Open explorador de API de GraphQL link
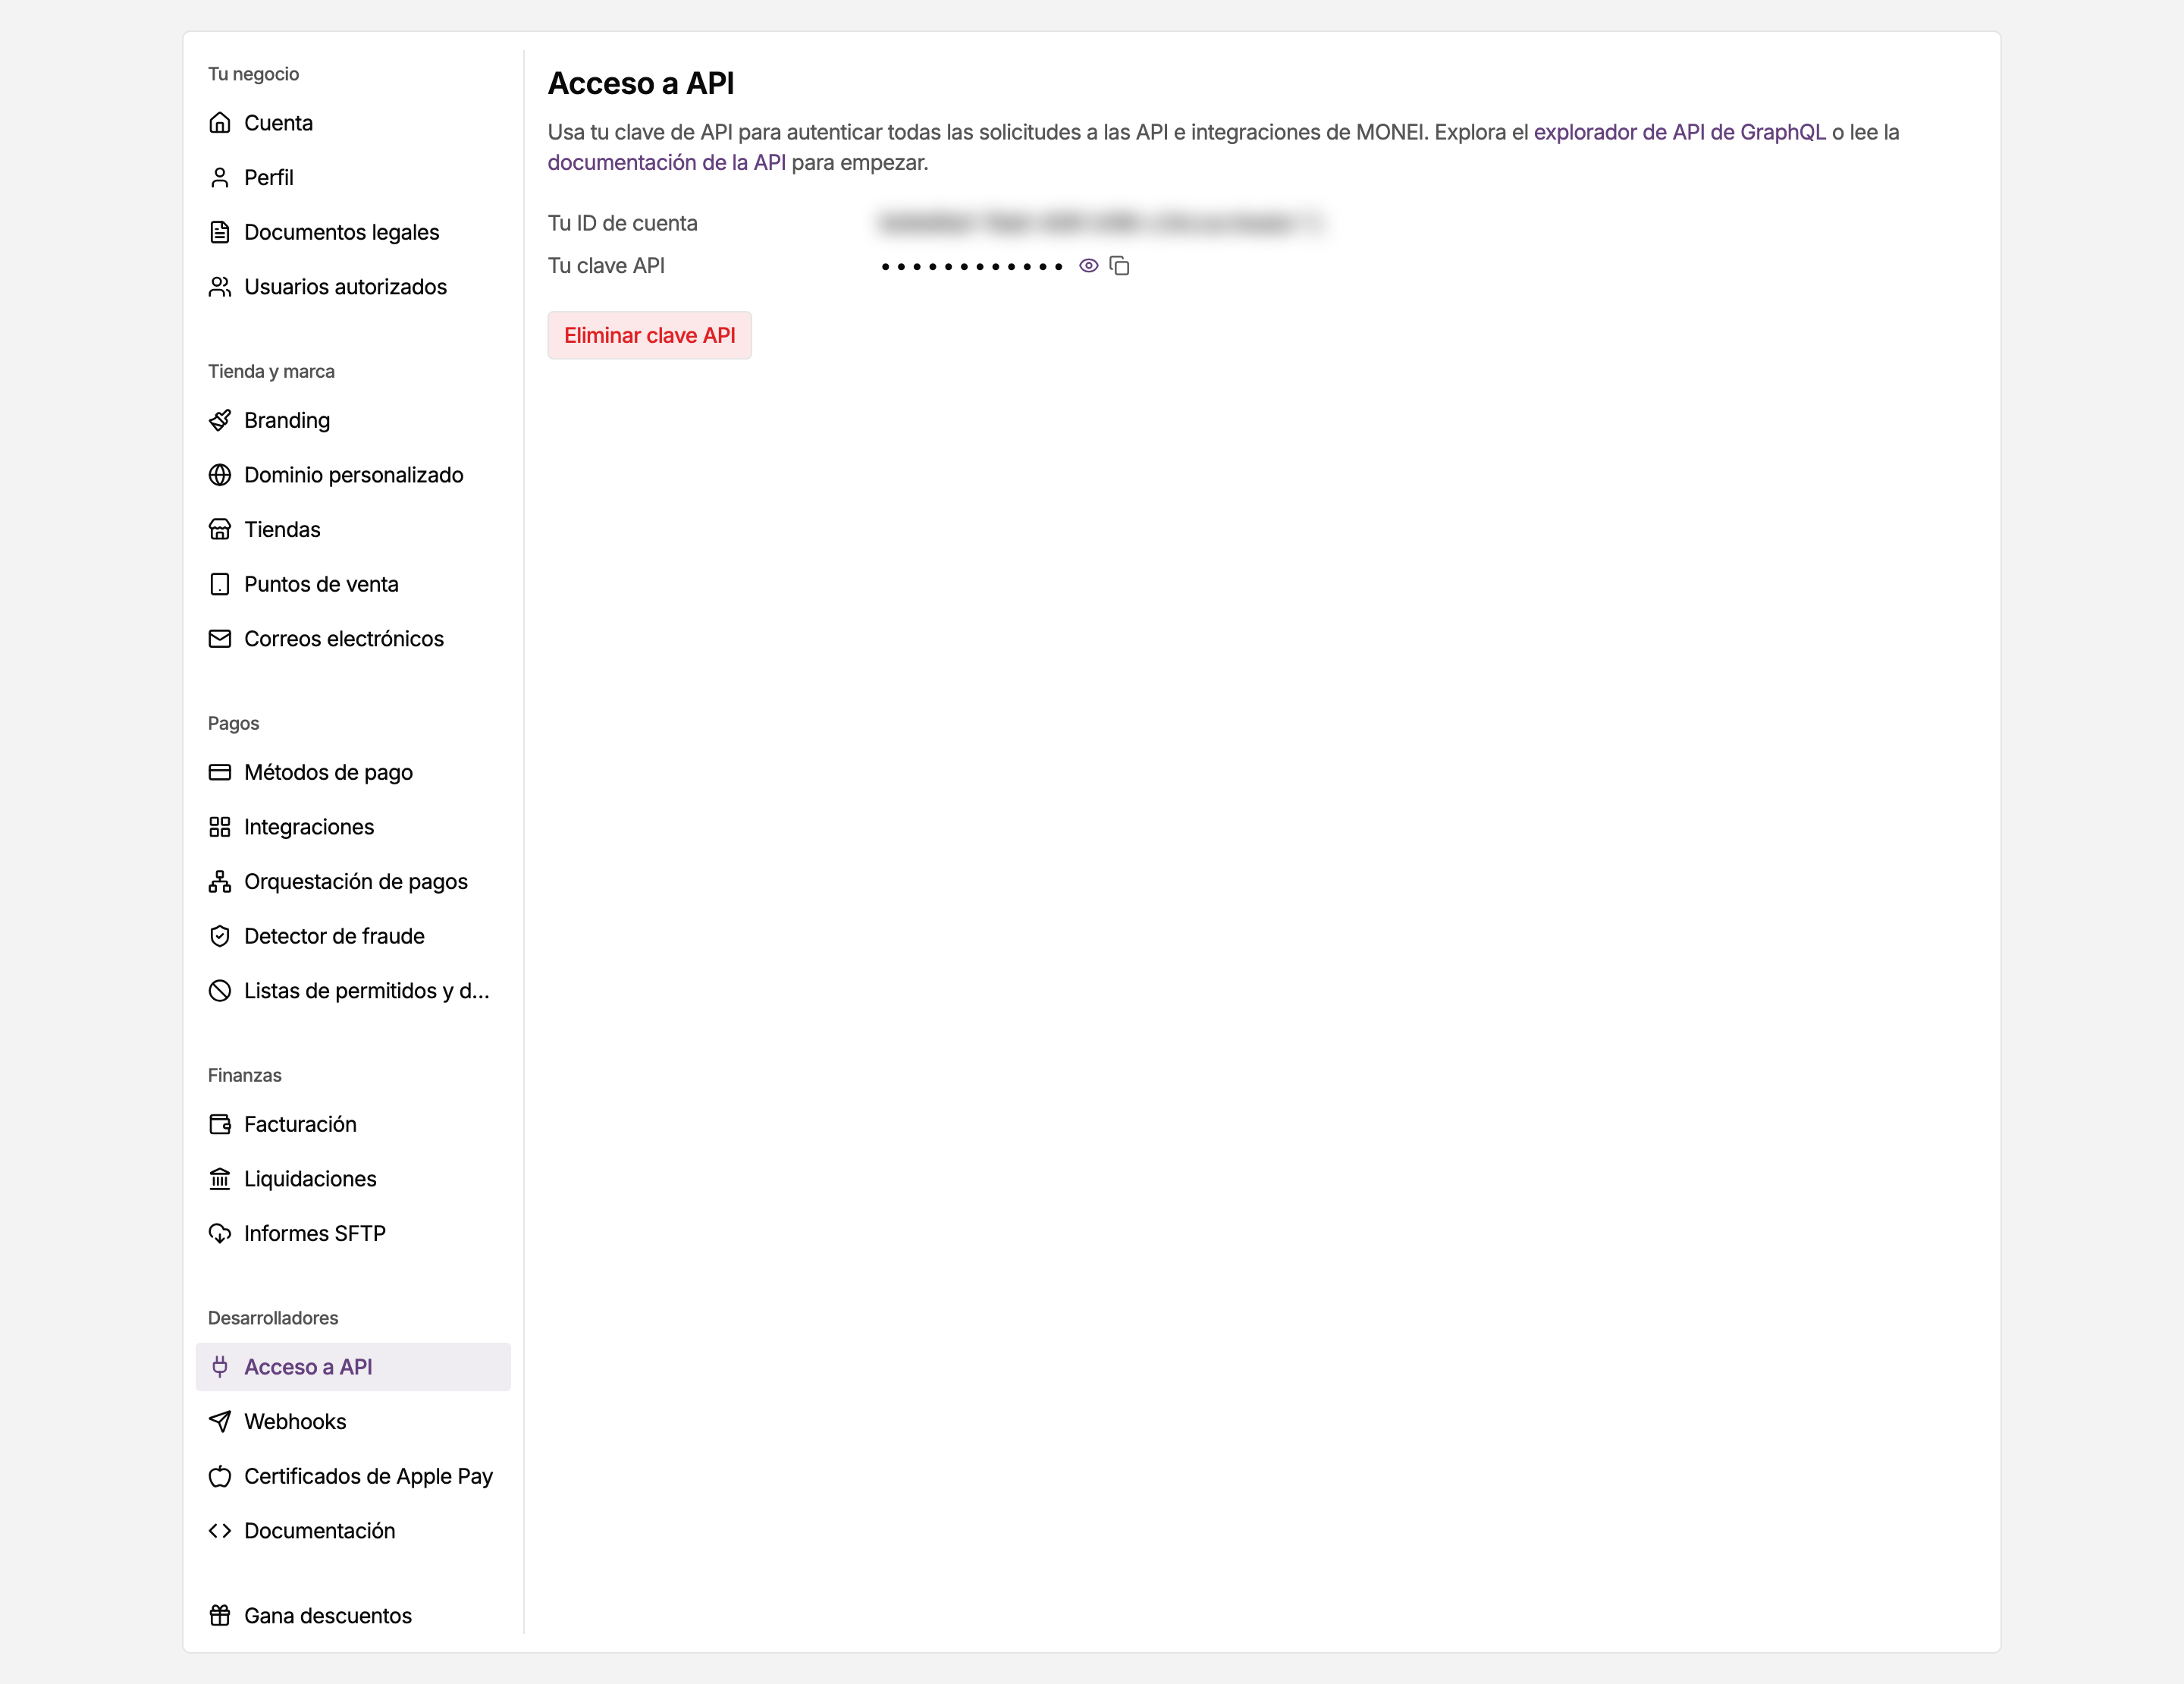Screen dimensions: 2184x1684 [1680, 132]
